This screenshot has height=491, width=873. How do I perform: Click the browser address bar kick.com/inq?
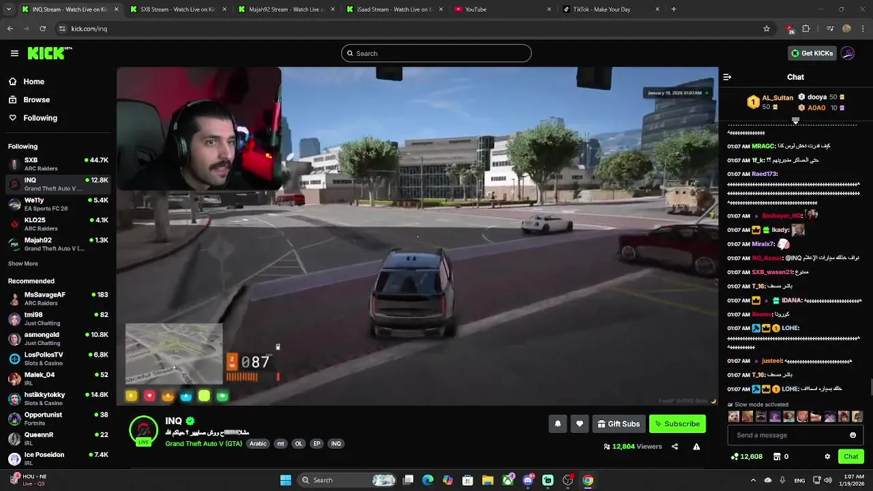click(409, 29)
